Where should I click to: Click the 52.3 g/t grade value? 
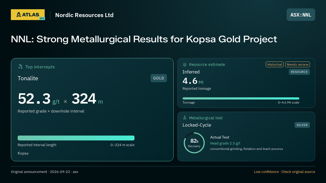(x=39, y=99)
